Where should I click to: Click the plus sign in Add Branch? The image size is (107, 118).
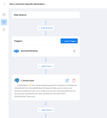point(39,28)
